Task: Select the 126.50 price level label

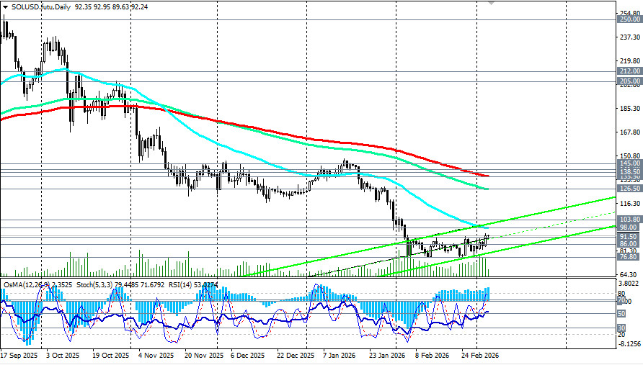Action: click(629, 189)
